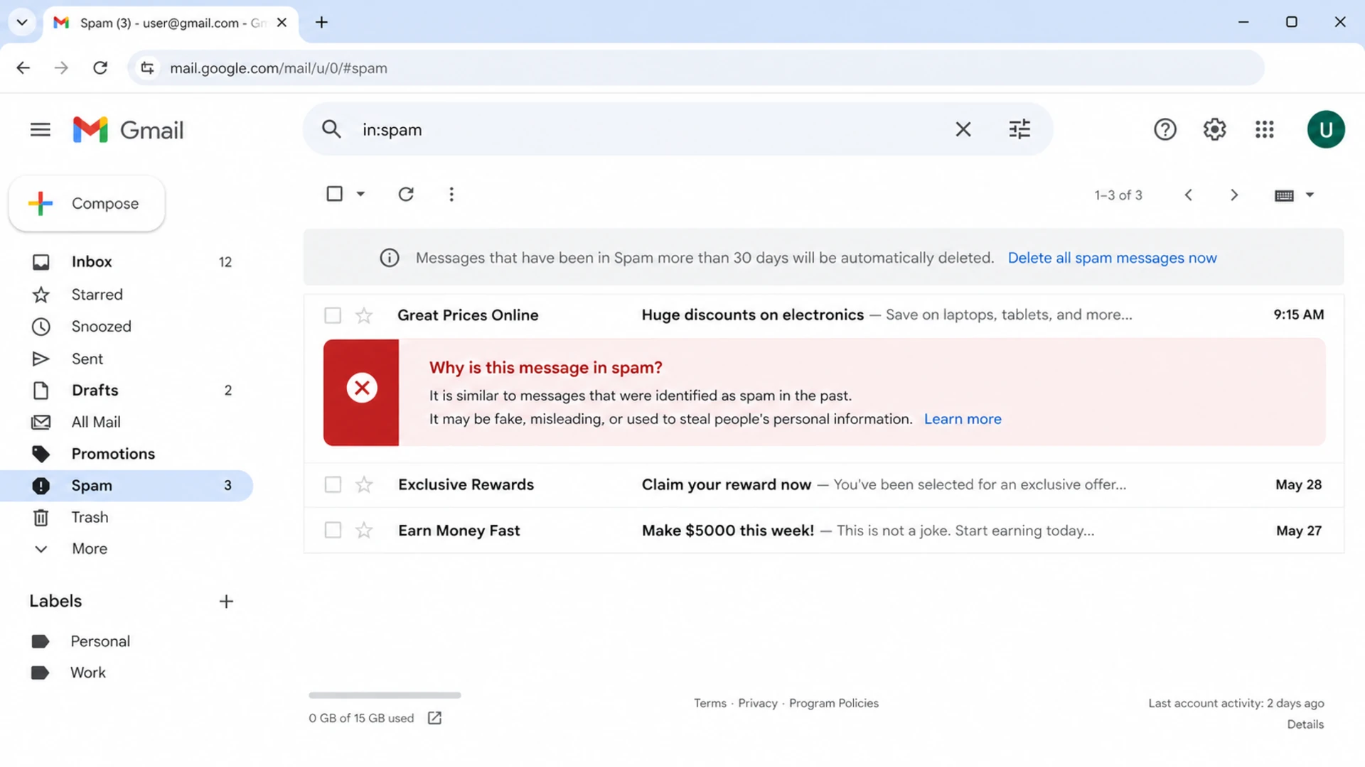Screen dimensions: 1365x767
Task: Open the Google apps grid
Action: tap(1264, 129)
